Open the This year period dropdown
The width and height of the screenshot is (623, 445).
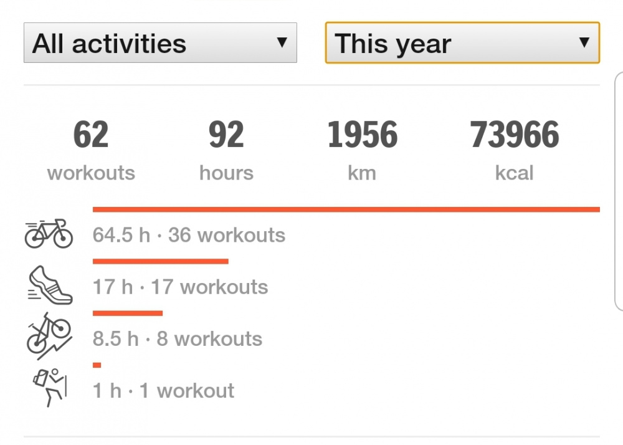462,43
